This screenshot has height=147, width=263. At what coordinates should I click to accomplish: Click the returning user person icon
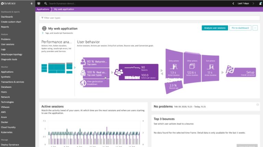[83, 62]
